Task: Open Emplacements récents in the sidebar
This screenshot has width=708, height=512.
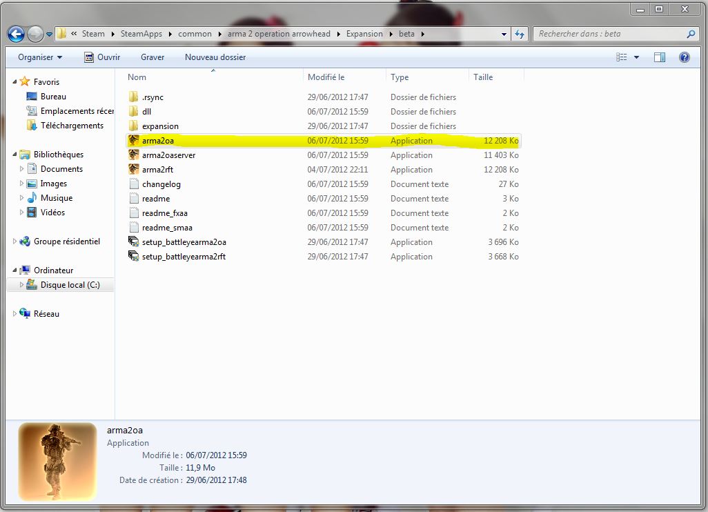Action: [x=77, y=110]
